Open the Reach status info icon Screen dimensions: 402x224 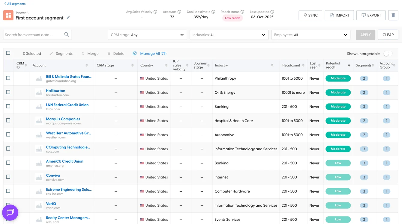coord(242,12)
